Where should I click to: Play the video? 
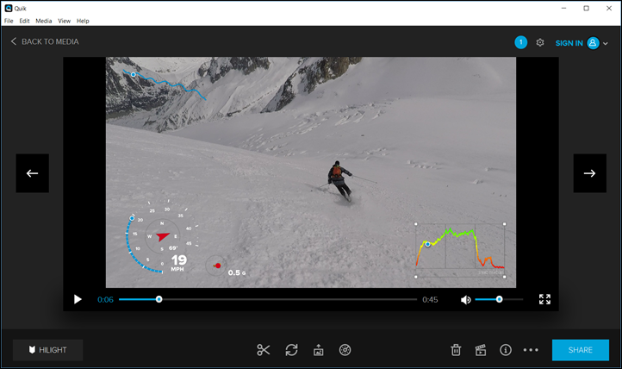[x=78, y=300]
